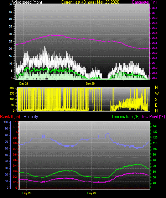Image resolution: width=166 pixels, height=198 pixels.
Task: Click the 270 degree wind direction axis value
Action: (12, 94)
